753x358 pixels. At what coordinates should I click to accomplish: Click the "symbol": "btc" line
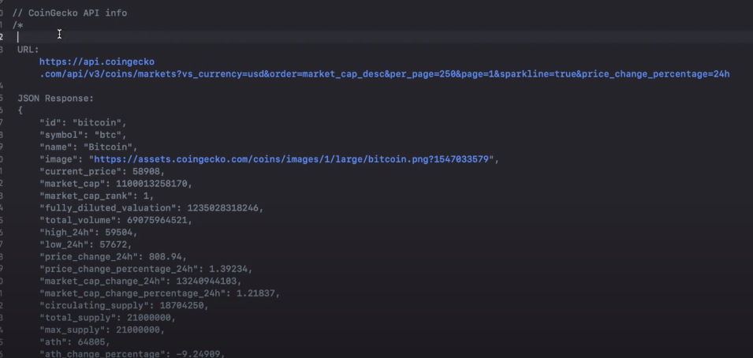click(83, 135)
